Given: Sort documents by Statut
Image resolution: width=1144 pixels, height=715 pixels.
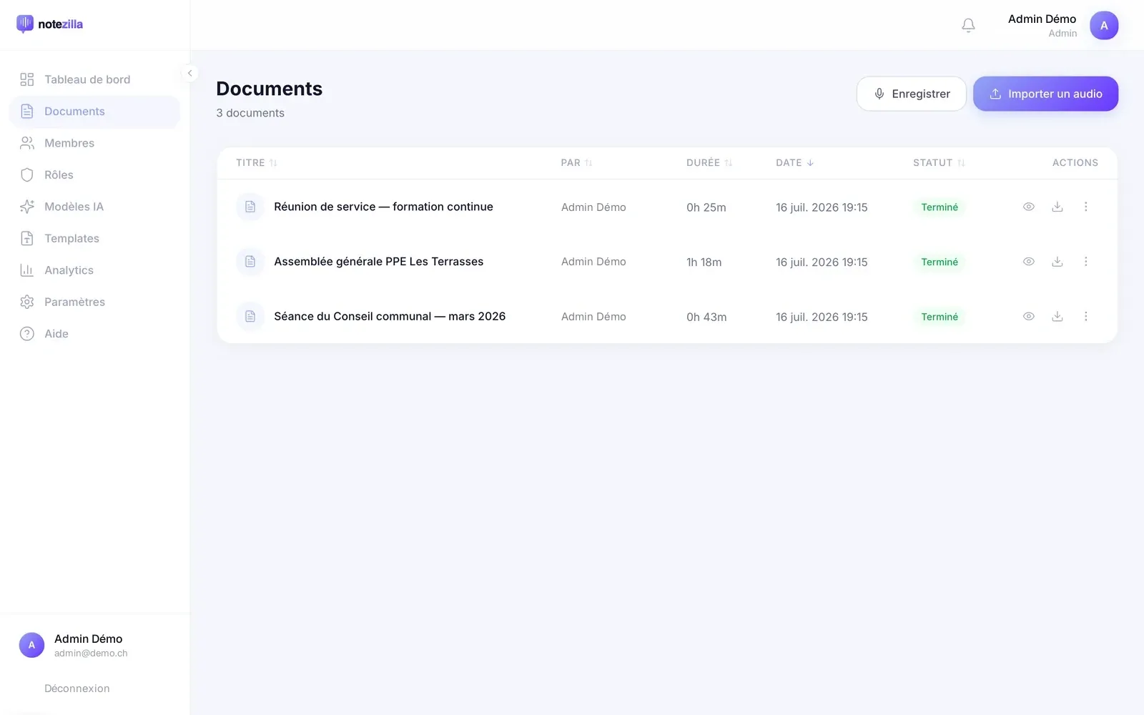Looking at the screenshot, I should (x=939, y=163).
